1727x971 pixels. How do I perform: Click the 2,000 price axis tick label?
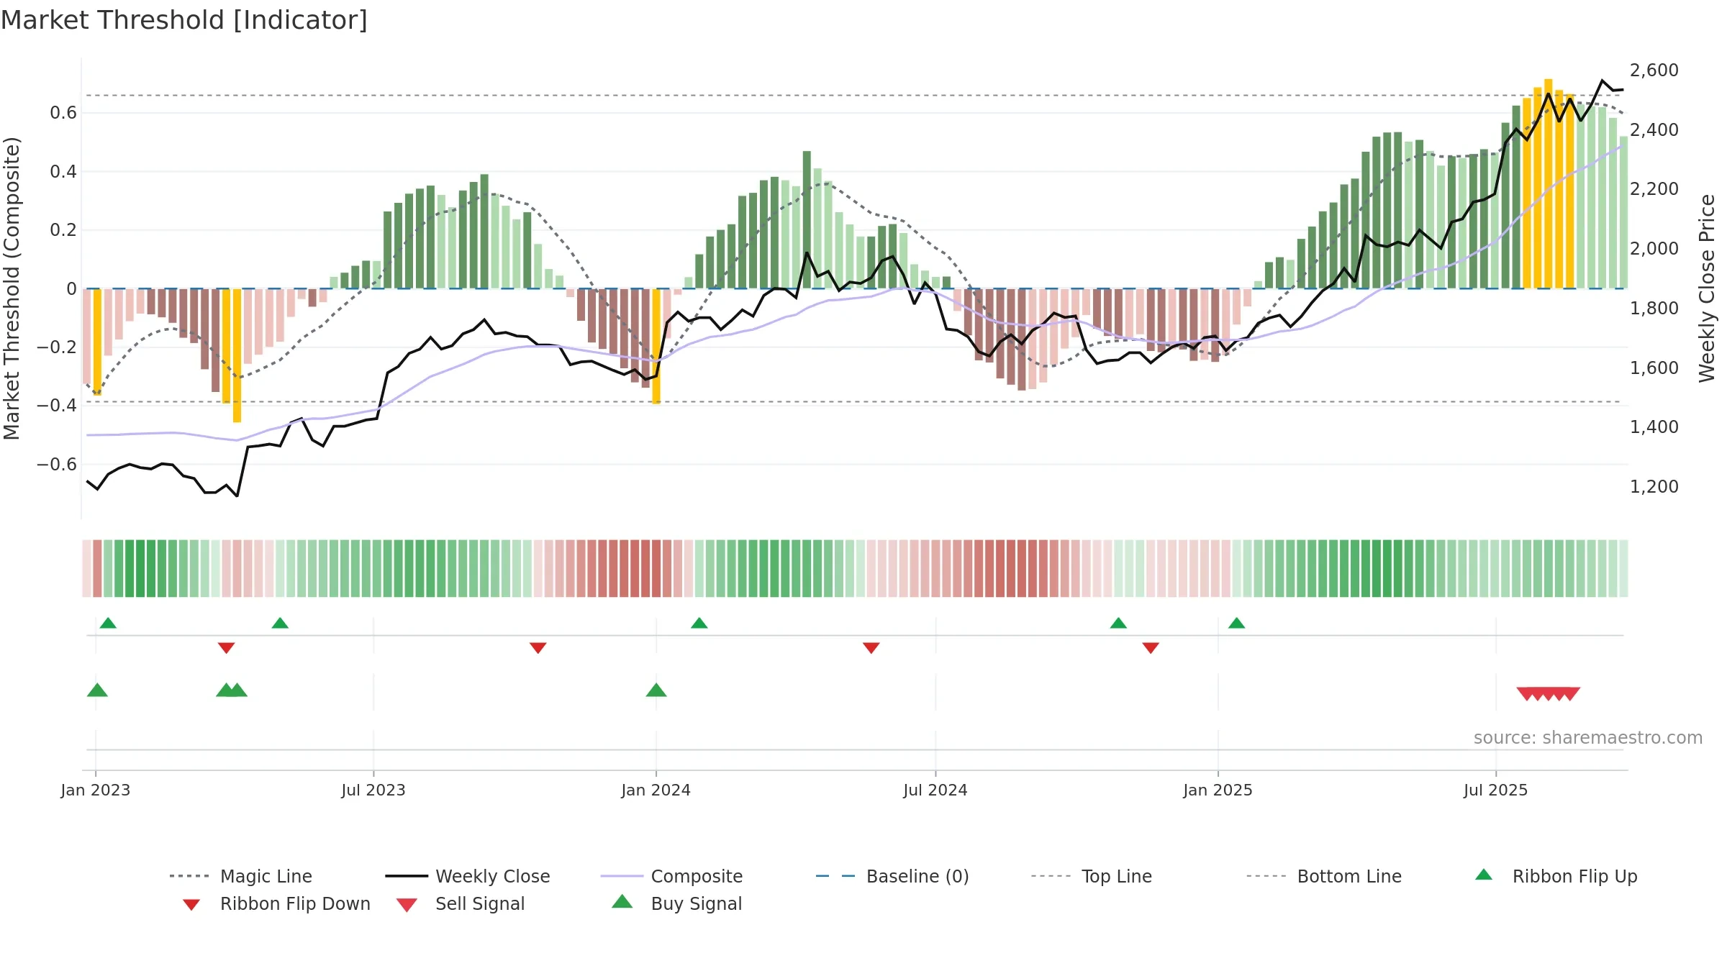point(1654,249)
